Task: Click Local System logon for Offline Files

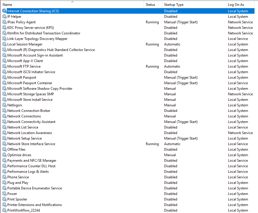Action: 238,149
